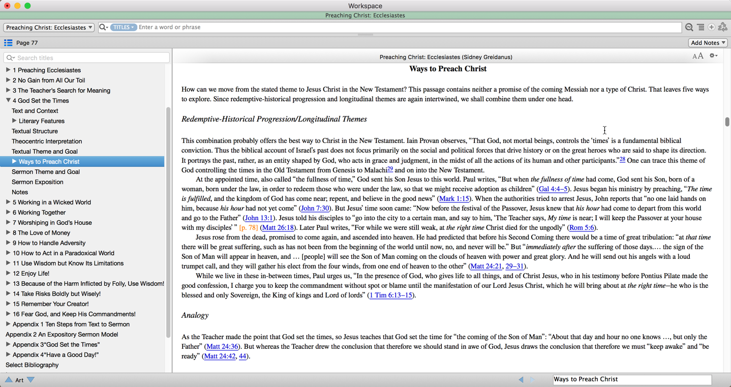The image size is (731, 387).
Task: Select Textual Theme and Goal entry
Action: (x=45, y=152)
